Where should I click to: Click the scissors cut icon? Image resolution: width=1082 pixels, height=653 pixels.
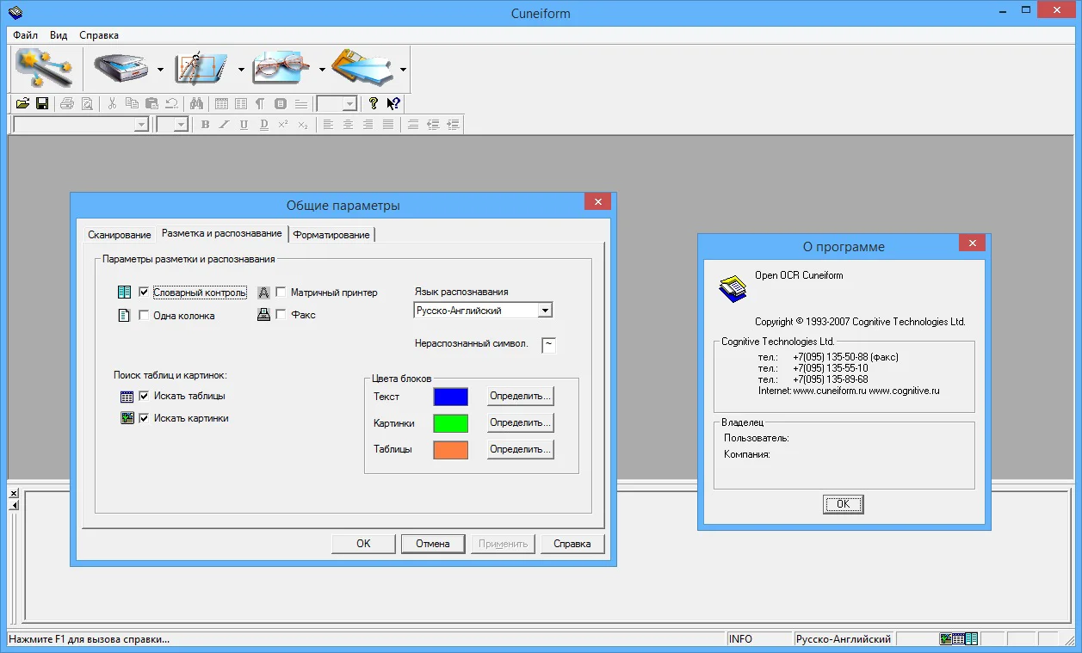tap(112, 103)
